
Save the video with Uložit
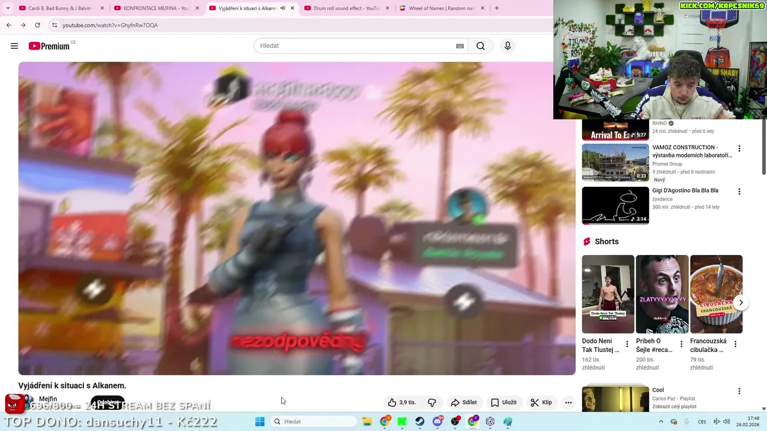[x=503, y=402]
